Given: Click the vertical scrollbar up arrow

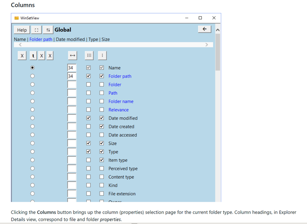Looking at the screenshot, I should pos(218,30).
